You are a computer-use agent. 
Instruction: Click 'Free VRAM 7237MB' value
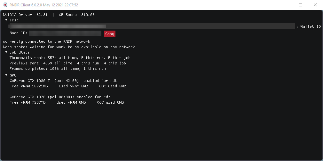28,102
